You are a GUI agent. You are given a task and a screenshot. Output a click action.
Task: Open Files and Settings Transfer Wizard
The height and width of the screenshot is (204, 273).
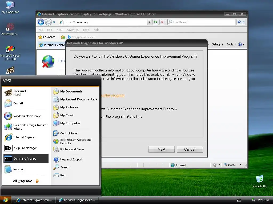tap(26, 127)
